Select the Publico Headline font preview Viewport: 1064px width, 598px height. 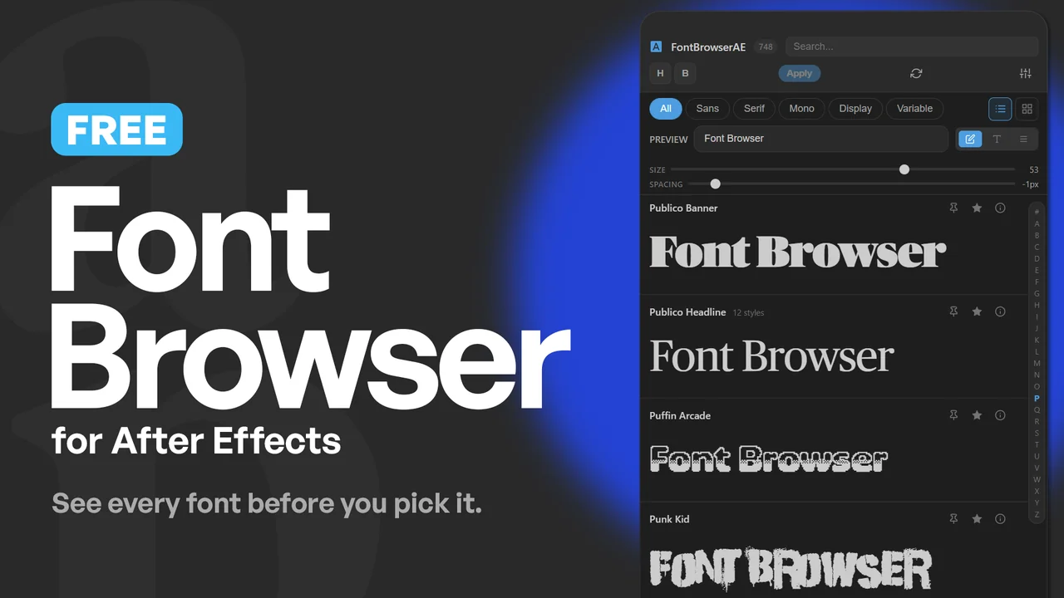click(771, 356)
